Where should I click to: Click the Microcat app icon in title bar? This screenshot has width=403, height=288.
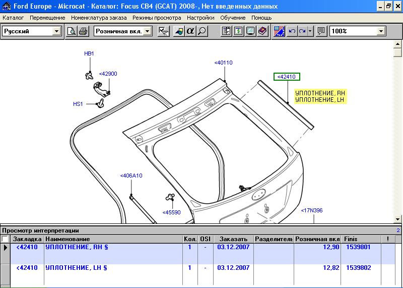pyautogui.click(x=7, y=6)
